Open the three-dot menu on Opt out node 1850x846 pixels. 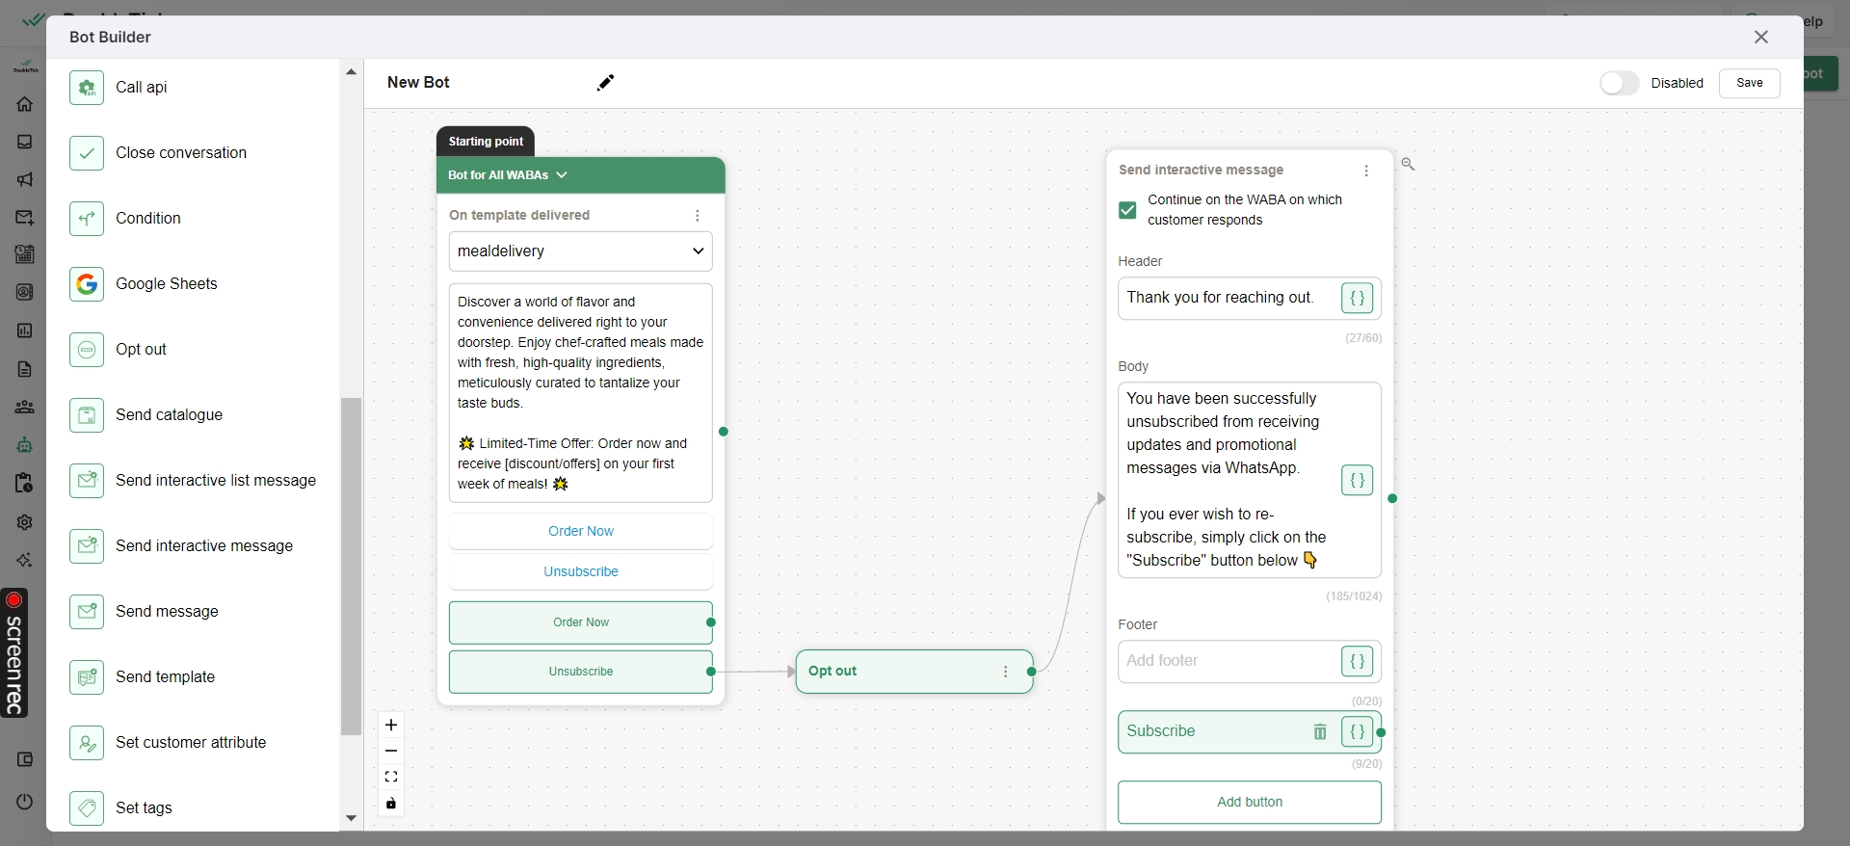(x=1006, y=672)
